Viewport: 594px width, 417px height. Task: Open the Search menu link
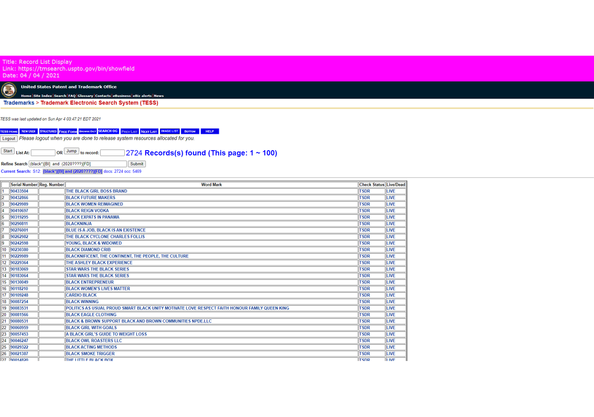point(60,96)
